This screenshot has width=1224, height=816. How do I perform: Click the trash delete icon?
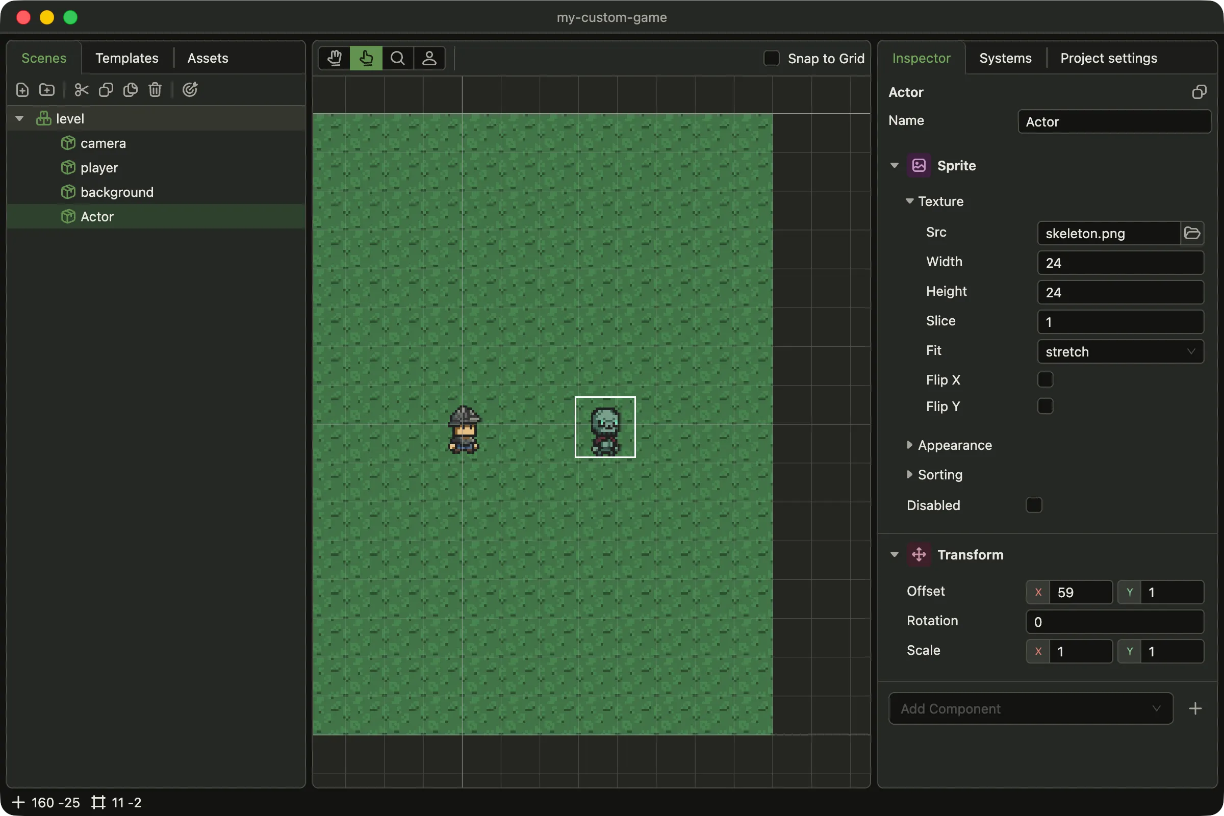tap(155, 90)
